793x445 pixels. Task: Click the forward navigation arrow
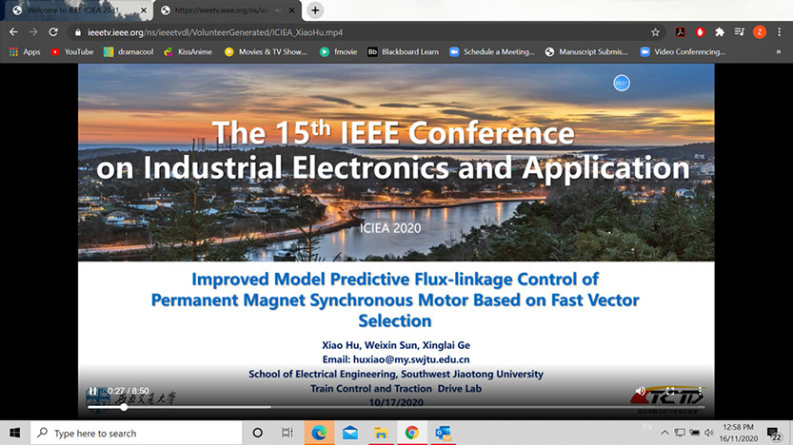pos(33,32)
